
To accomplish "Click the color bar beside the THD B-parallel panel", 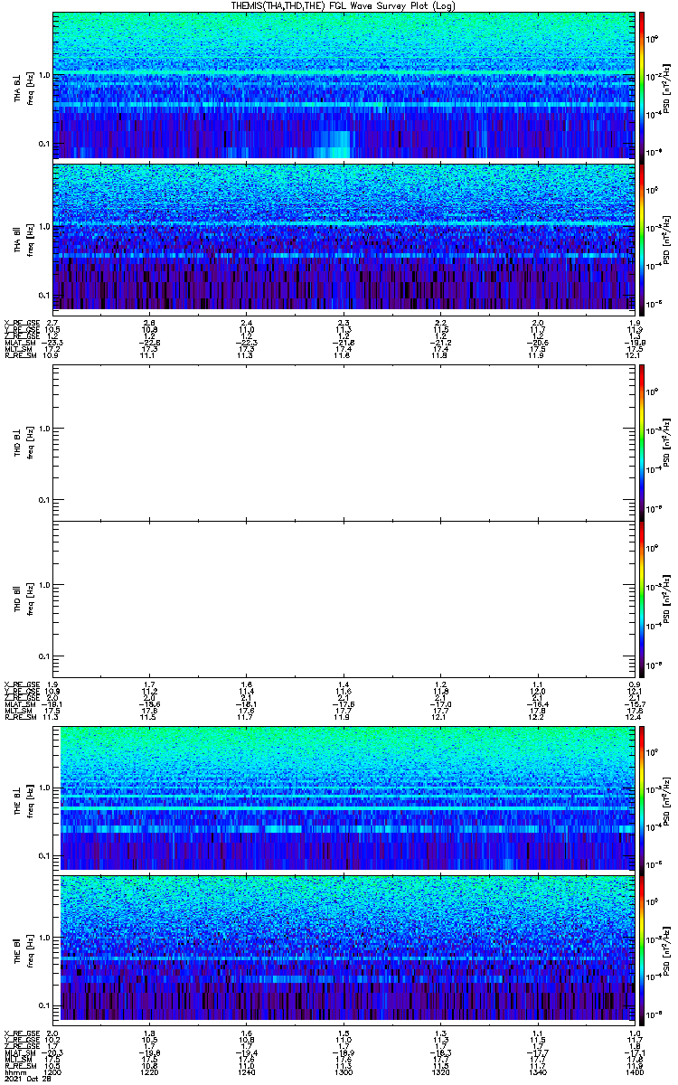I will (x=643, y=599).
